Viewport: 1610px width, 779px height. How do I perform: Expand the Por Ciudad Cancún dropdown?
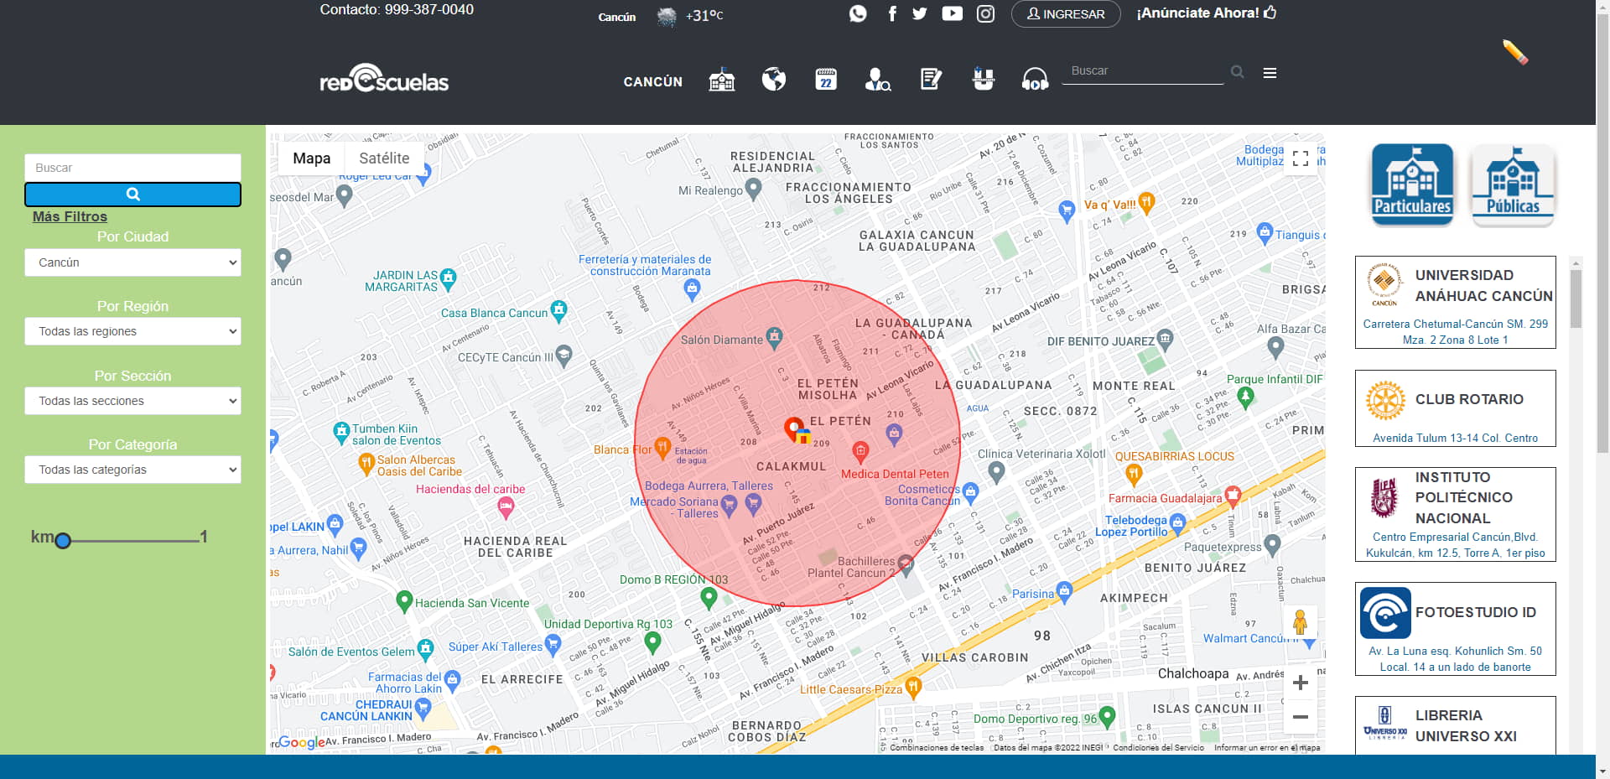(132, 262)
